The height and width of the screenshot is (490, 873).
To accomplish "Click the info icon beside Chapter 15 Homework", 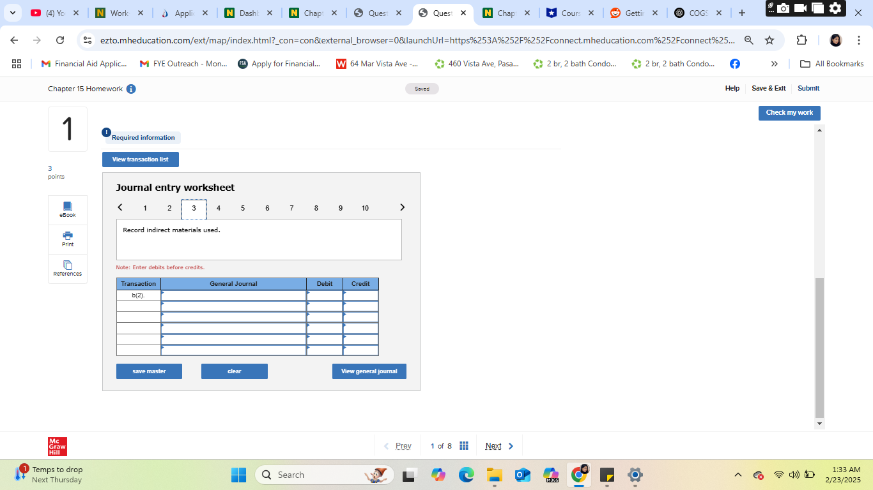I will [131, 89].
